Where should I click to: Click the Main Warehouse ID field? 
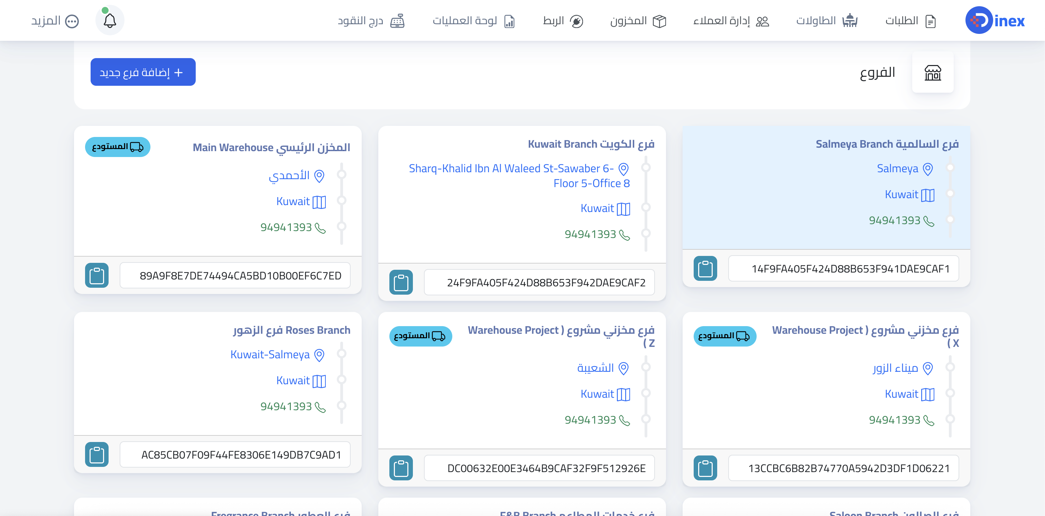point(235,275)
